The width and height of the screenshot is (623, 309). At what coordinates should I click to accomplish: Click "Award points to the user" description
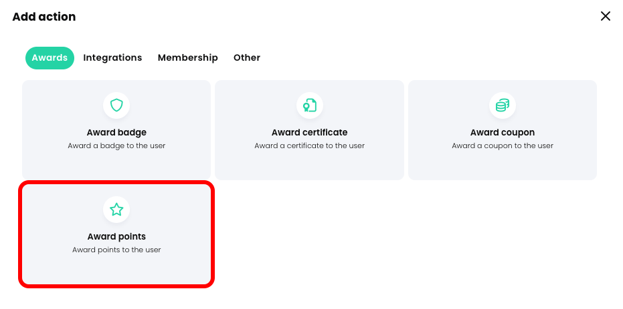[x=116, y=250]
